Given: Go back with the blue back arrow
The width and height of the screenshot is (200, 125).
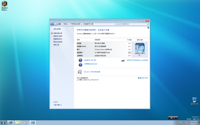Looking at the screenshot, I should [x=52, y=24].
